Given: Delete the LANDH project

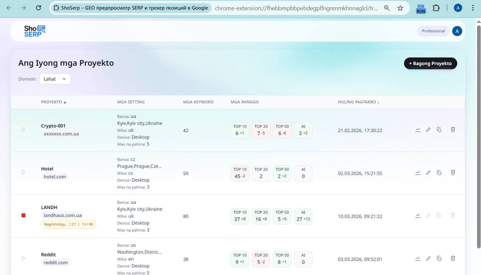Looking at the screenshot, I should tap(453, 215).
